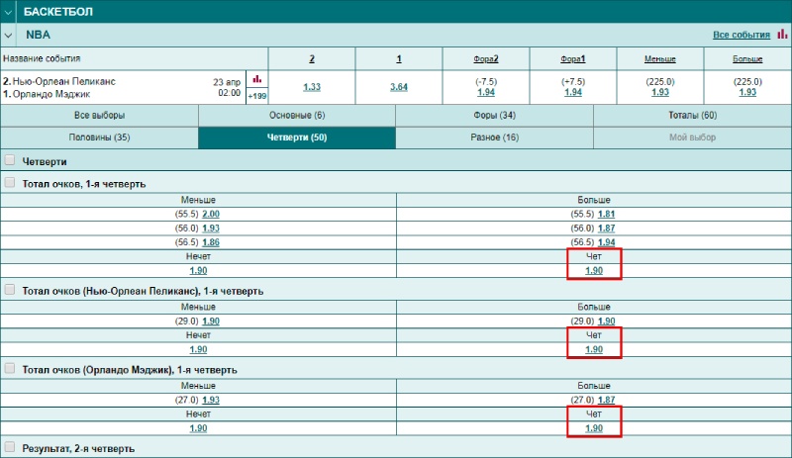The width and height of the screenshot is (792, 458).
Task: Open the Тоталы (60) tab
Action: coord(692,115)
